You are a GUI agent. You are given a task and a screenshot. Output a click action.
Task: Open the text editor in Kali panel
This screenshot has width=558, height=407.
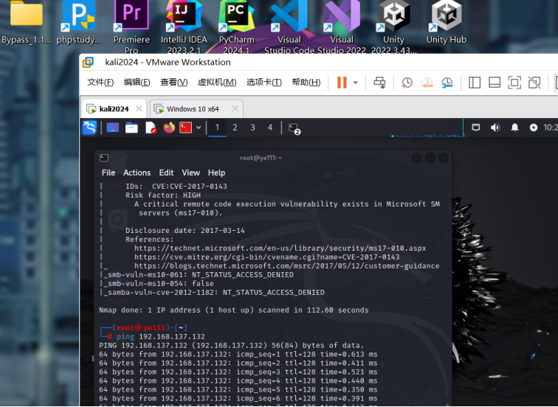[151, 128]
